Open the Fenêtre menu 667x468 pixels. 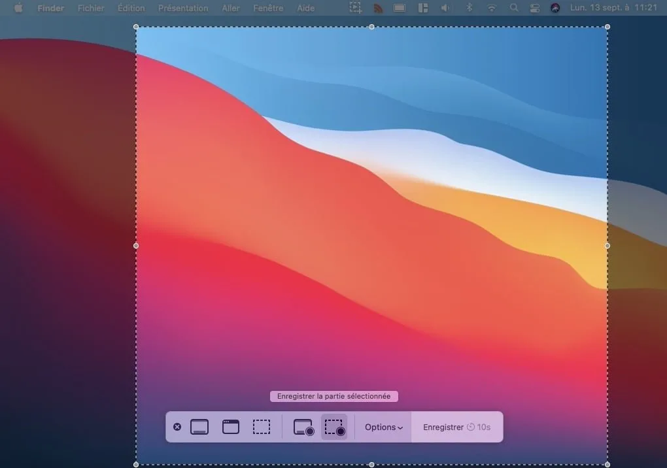268,8
